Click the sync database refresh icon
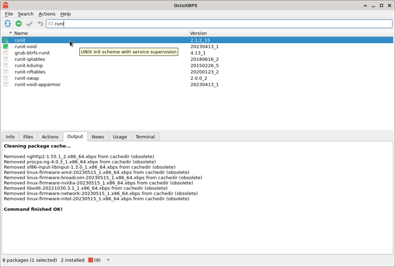Image resolution: width=395 pixels, height=267 pixels. 8,24
